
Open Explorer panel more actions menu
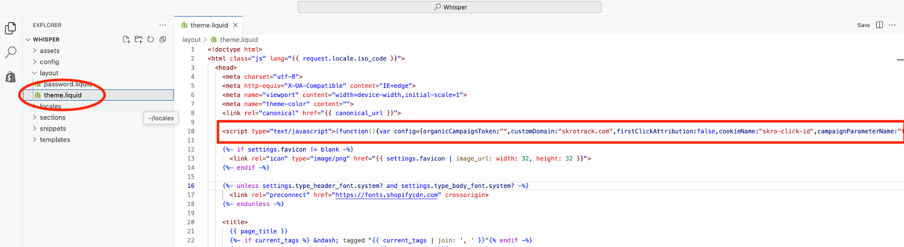pyautogui.click(x=163, y=25)
